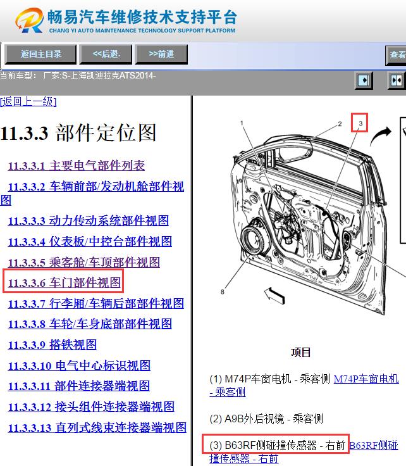Click the (2) A9B外后视镜 - 乘客侧 text

click(x=266, y=419)
